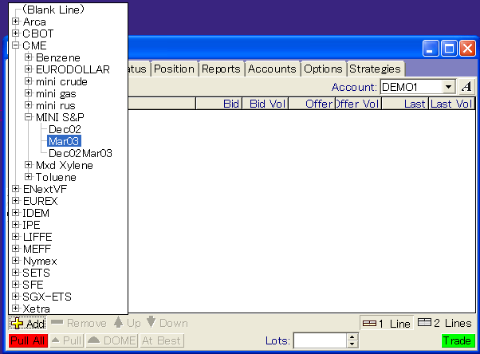Expand the MEFF exchange node
The image size is (480, 354).
pyautogui.click(x=16, y=249)
